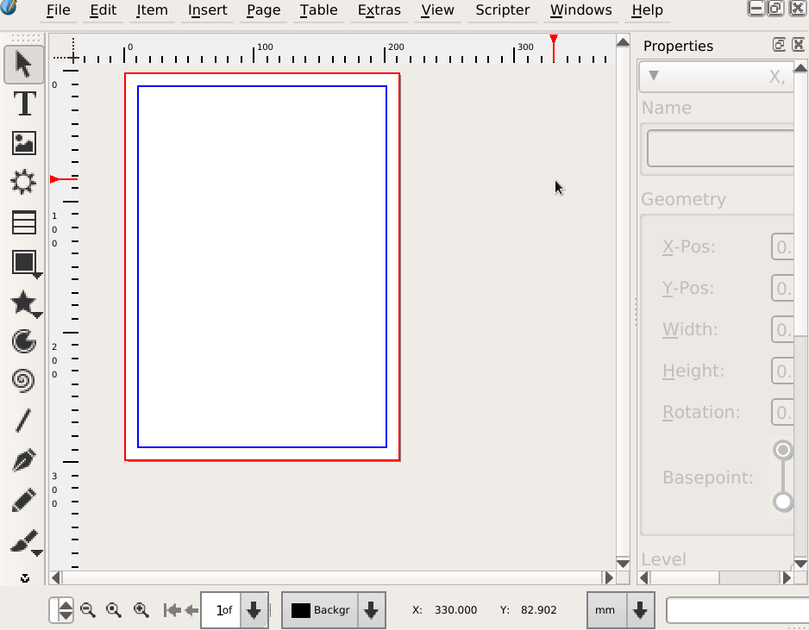Select the top basepoint radio button

pyautogui.click(x=782, y=450)
